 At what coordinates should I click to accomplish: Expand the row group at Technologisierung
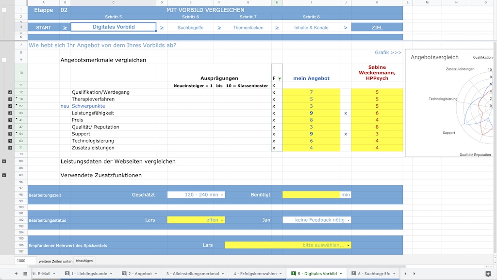coord(10,141)
